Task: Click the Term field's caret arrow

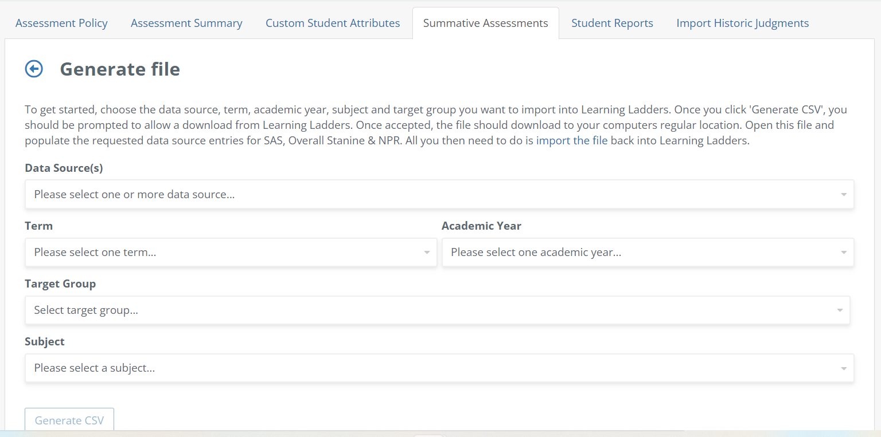Action: click(426, 253)
